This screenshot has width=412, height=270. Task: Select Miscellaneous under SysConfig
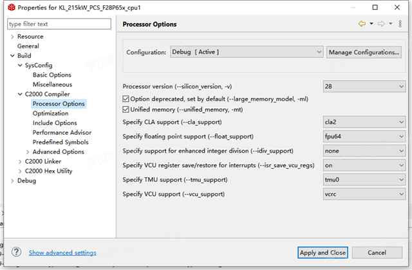point(52,84)
